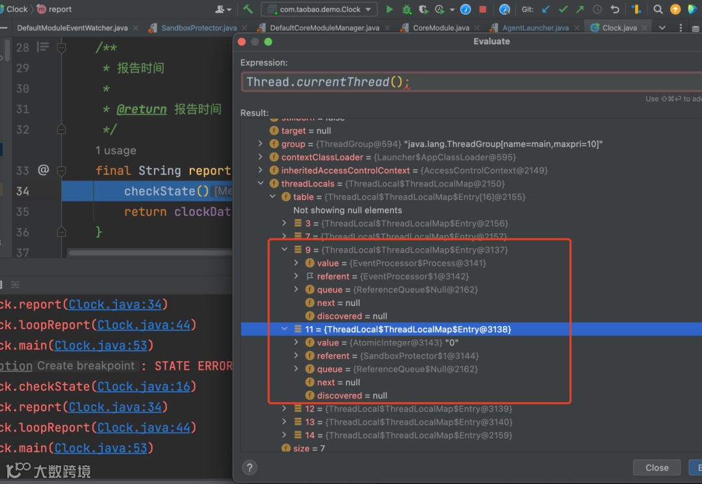Open the Evaluate dialog help question mark
The width and height of the screenshot is (702, 484).
(250, 468)
